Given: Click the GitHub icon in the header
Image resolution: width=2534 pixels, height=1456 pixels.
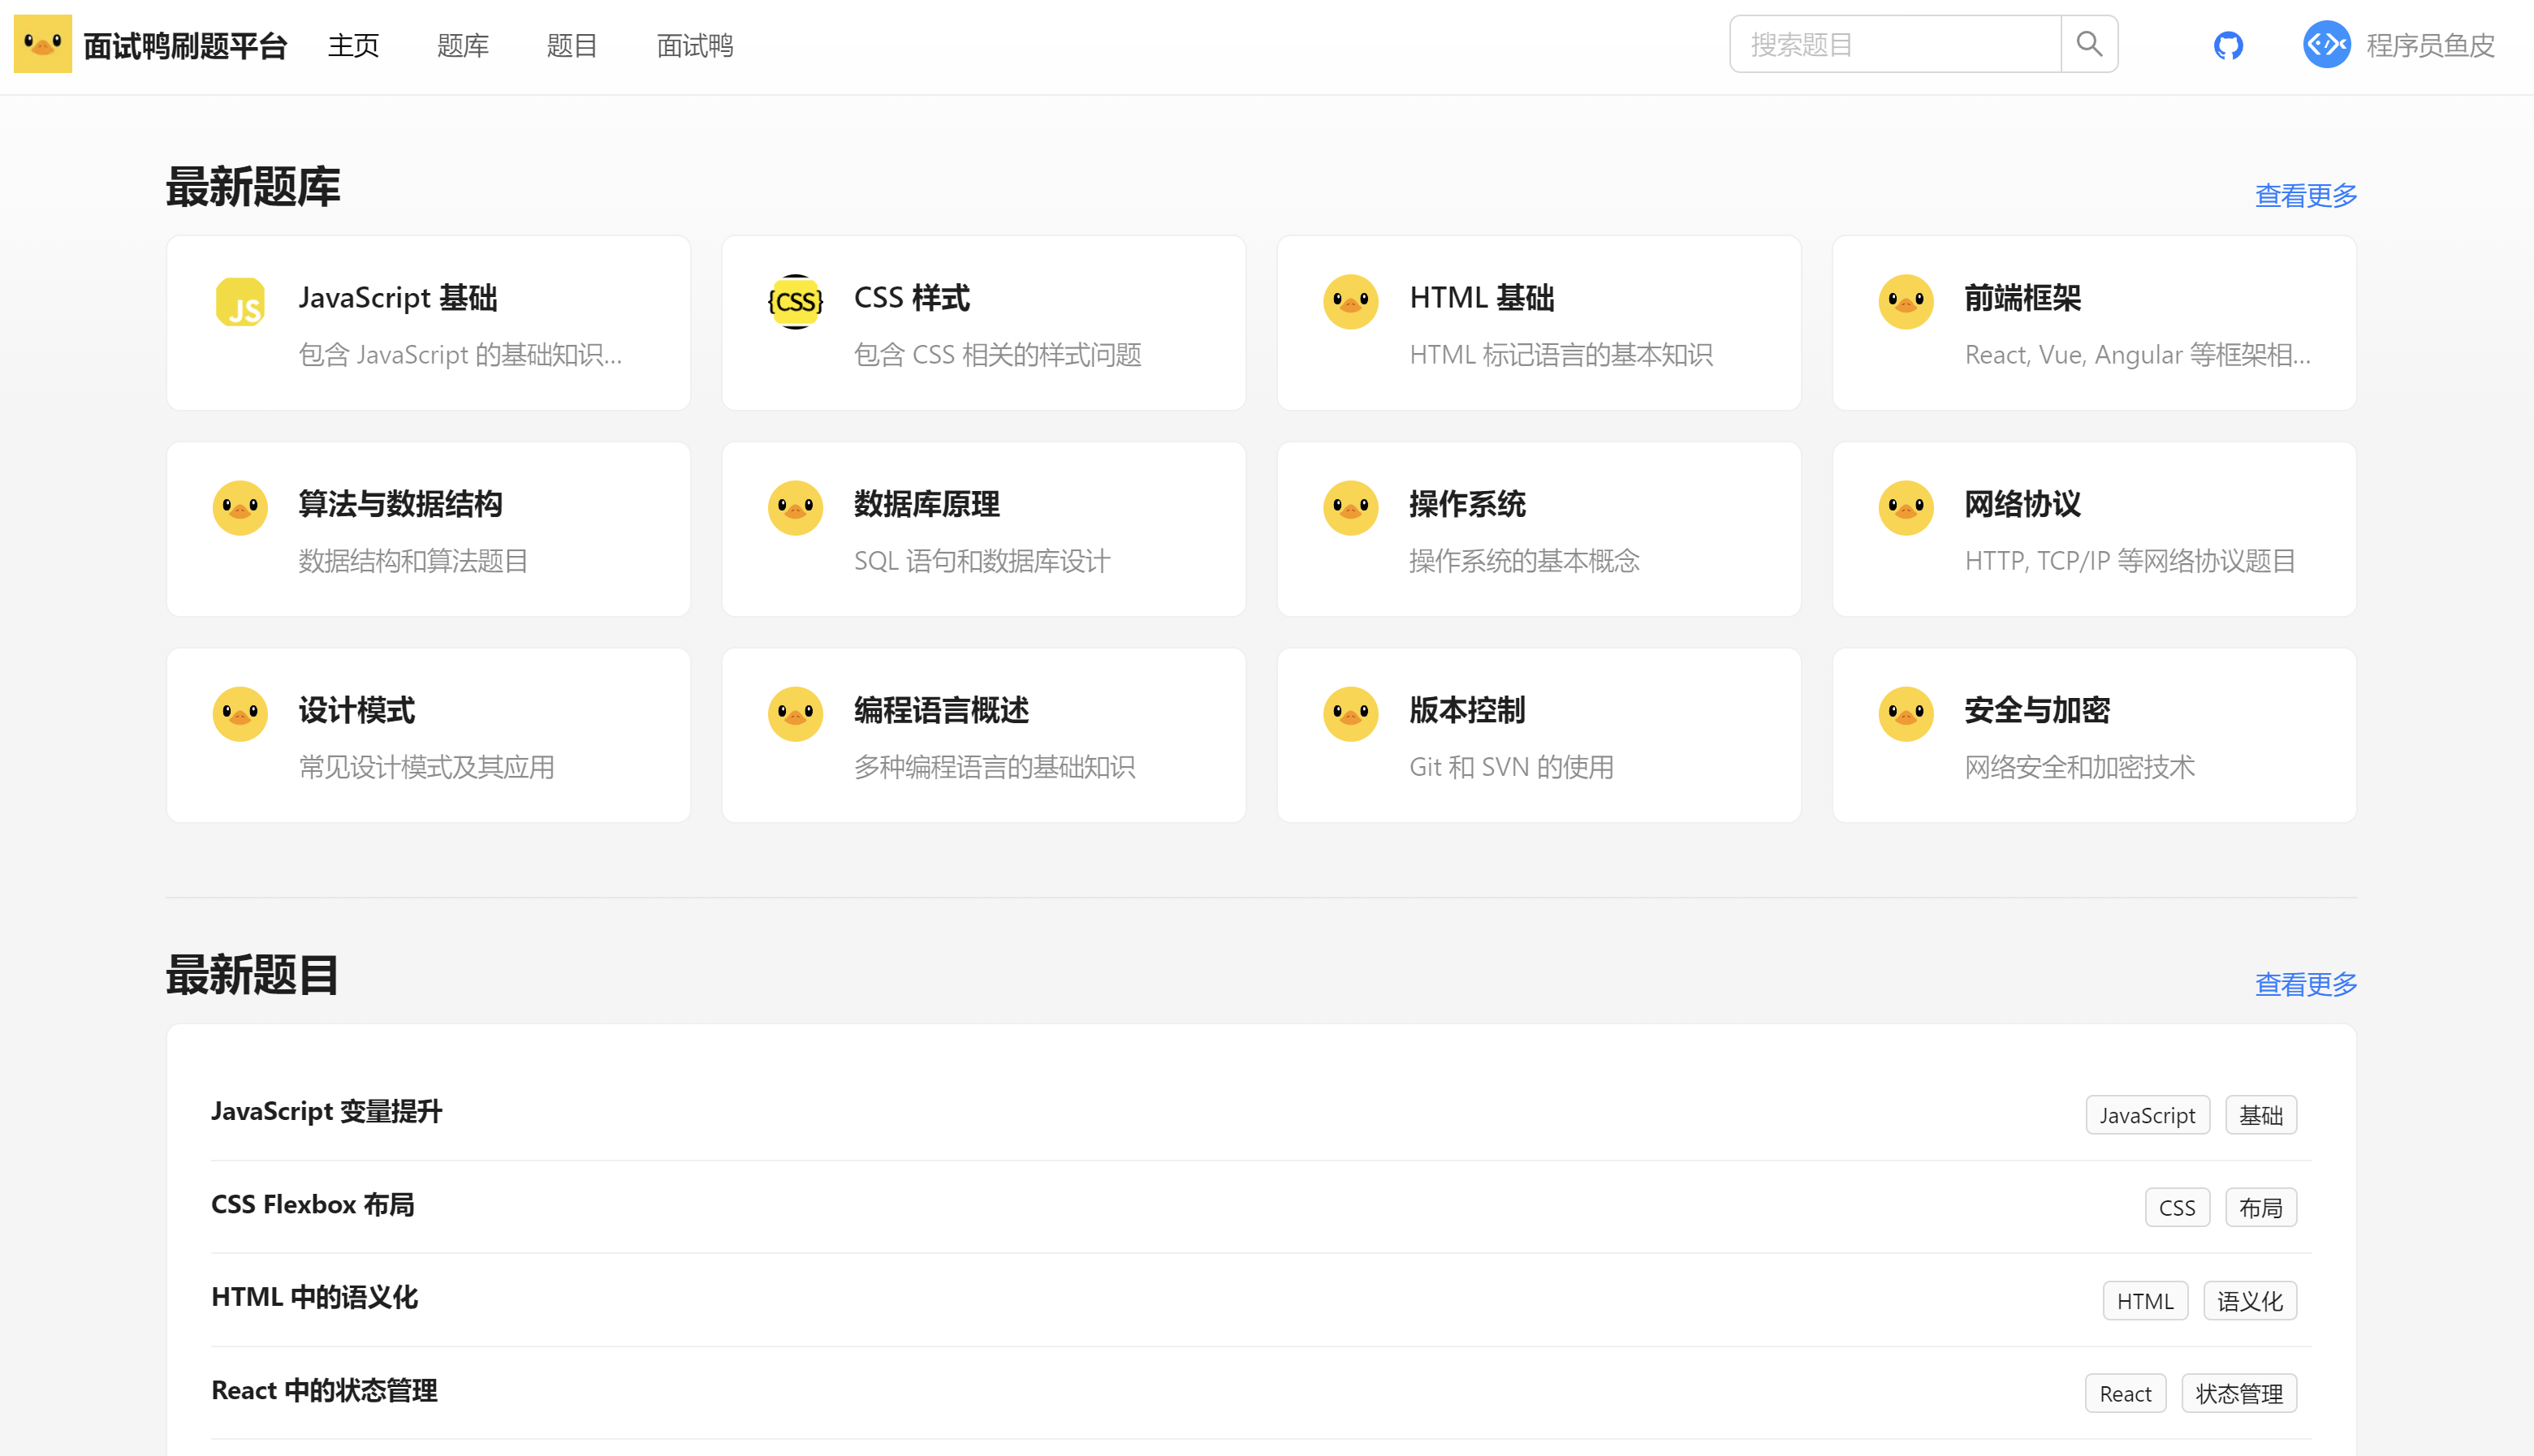Looking at the screenshot, I should pos(2228,45).
